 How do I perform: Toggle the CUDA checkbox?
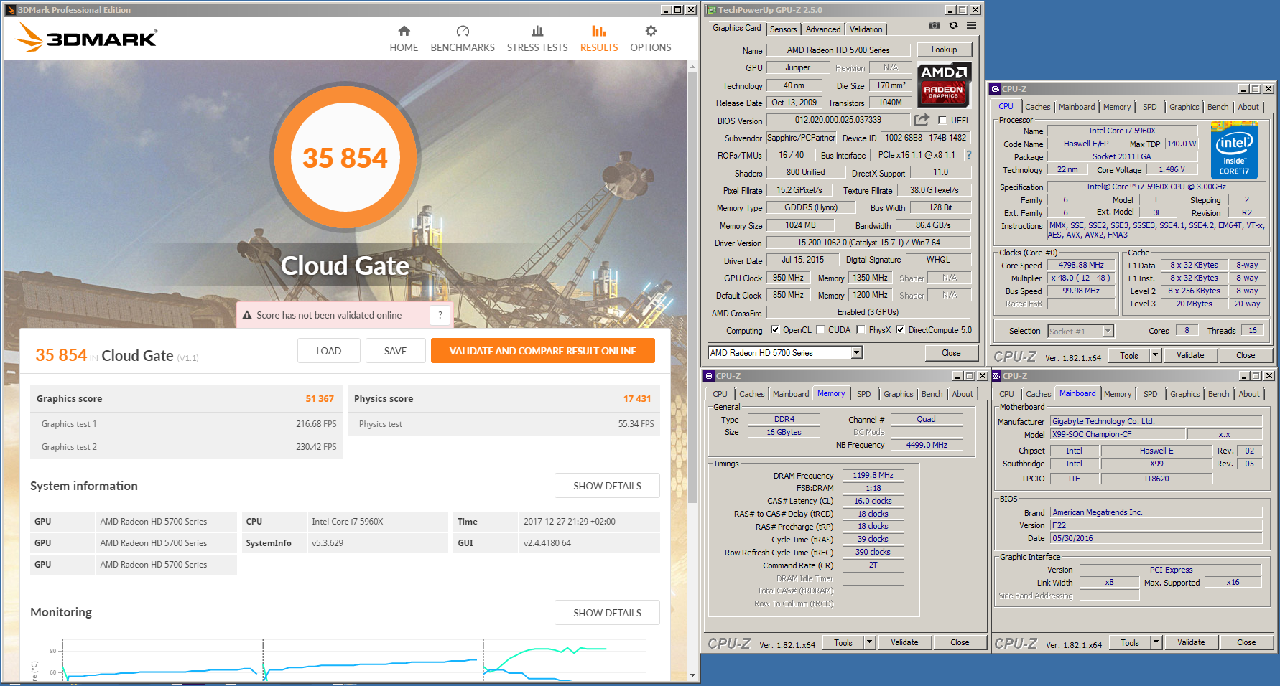(820, 330)
